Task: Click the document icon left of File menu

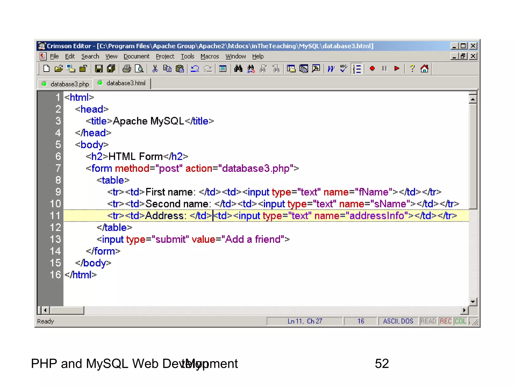Action: click(43, 56)
